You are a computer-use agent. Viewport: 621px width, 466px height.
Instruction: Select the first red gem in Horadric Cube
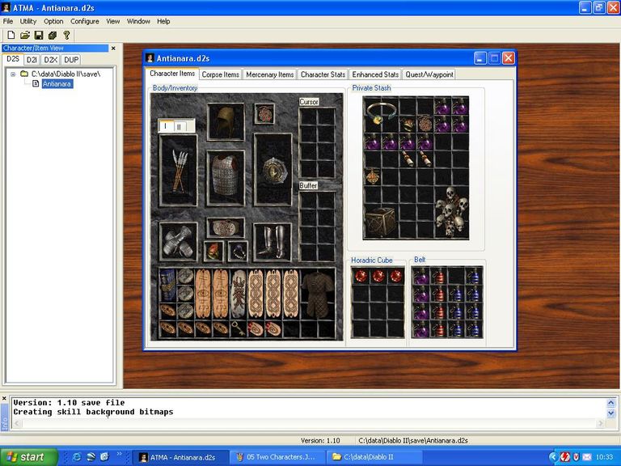coord(361,276)
